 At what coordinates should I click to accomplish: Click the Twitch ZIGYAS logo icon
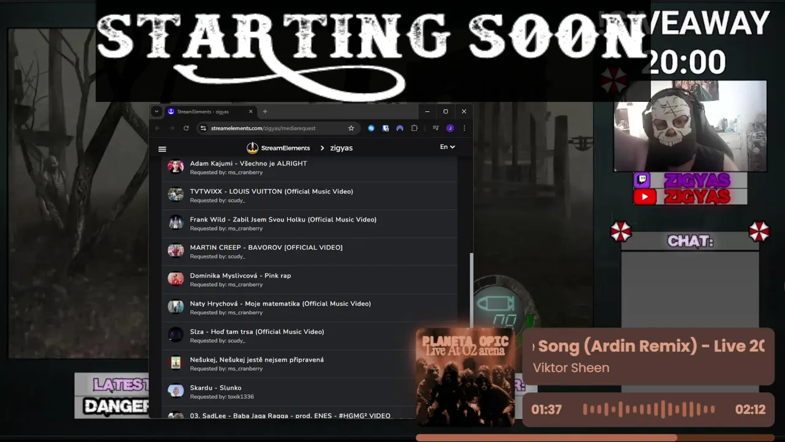point(642,180)
